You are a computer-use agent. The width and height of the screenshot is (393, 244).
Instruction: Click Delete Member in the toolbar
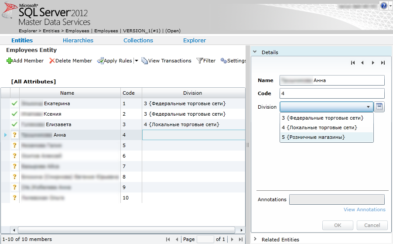point(71,61)
